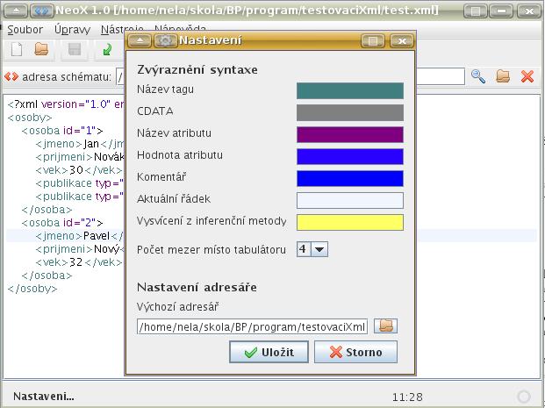Click the <vek>32</vek> line
The image size is (545, 408).
coord(79,262)
